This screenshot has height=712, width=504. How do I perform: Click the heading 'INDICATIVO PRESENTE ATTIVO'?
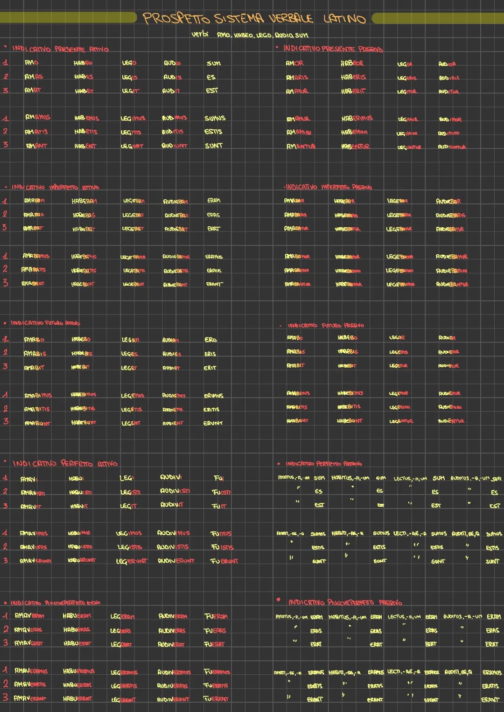click(60, 49)
